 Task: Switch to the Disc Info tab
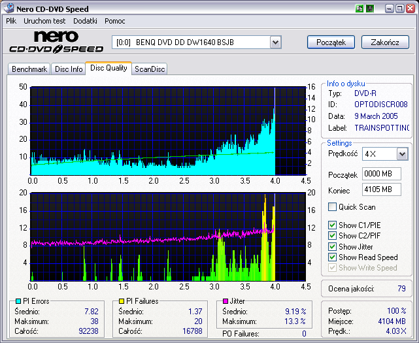69,69
